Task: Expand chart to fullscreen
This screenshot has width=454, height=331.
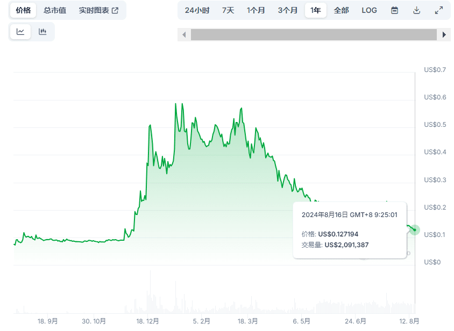Action: 439,10
